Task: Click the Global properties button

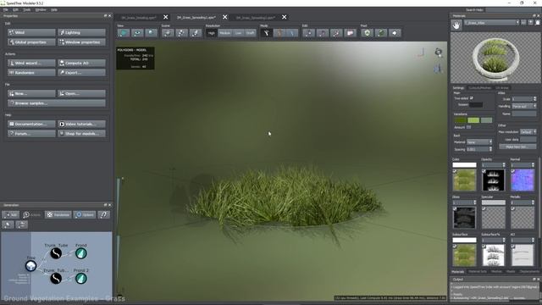Action: 31,42
